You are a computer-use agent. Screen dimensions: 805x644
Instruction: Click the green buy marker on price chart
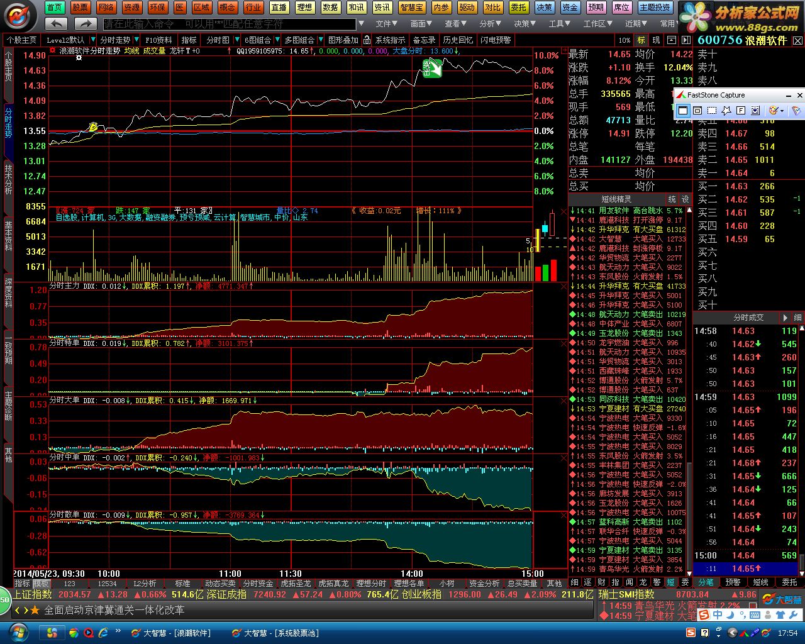point(431,69)
